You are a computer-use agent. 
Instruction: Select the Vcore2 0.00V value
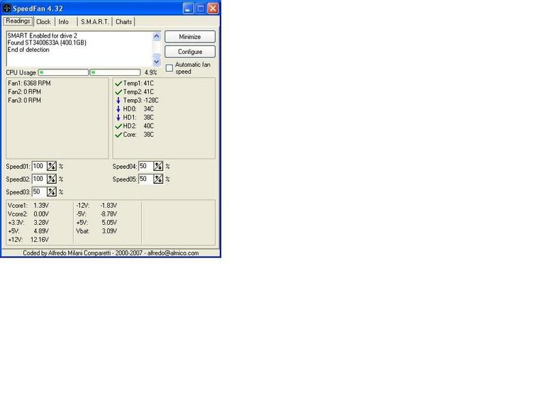pyautogui.click(x=41, y=214)
